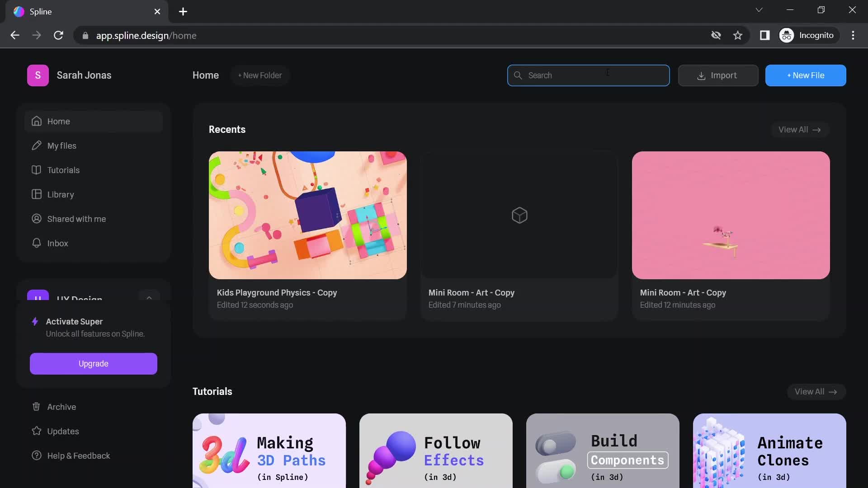Open tab search dropdown

coord(759,10)
